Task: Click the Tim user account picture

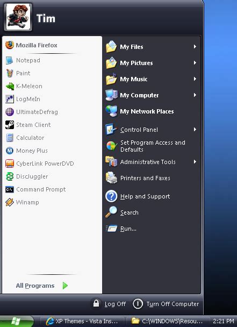Action: (18, 17)
